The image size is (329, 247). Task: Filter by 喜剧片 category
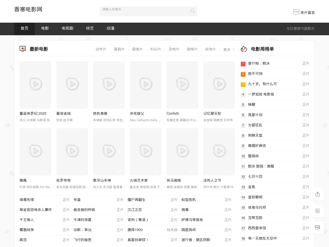[x=119, y=49]
